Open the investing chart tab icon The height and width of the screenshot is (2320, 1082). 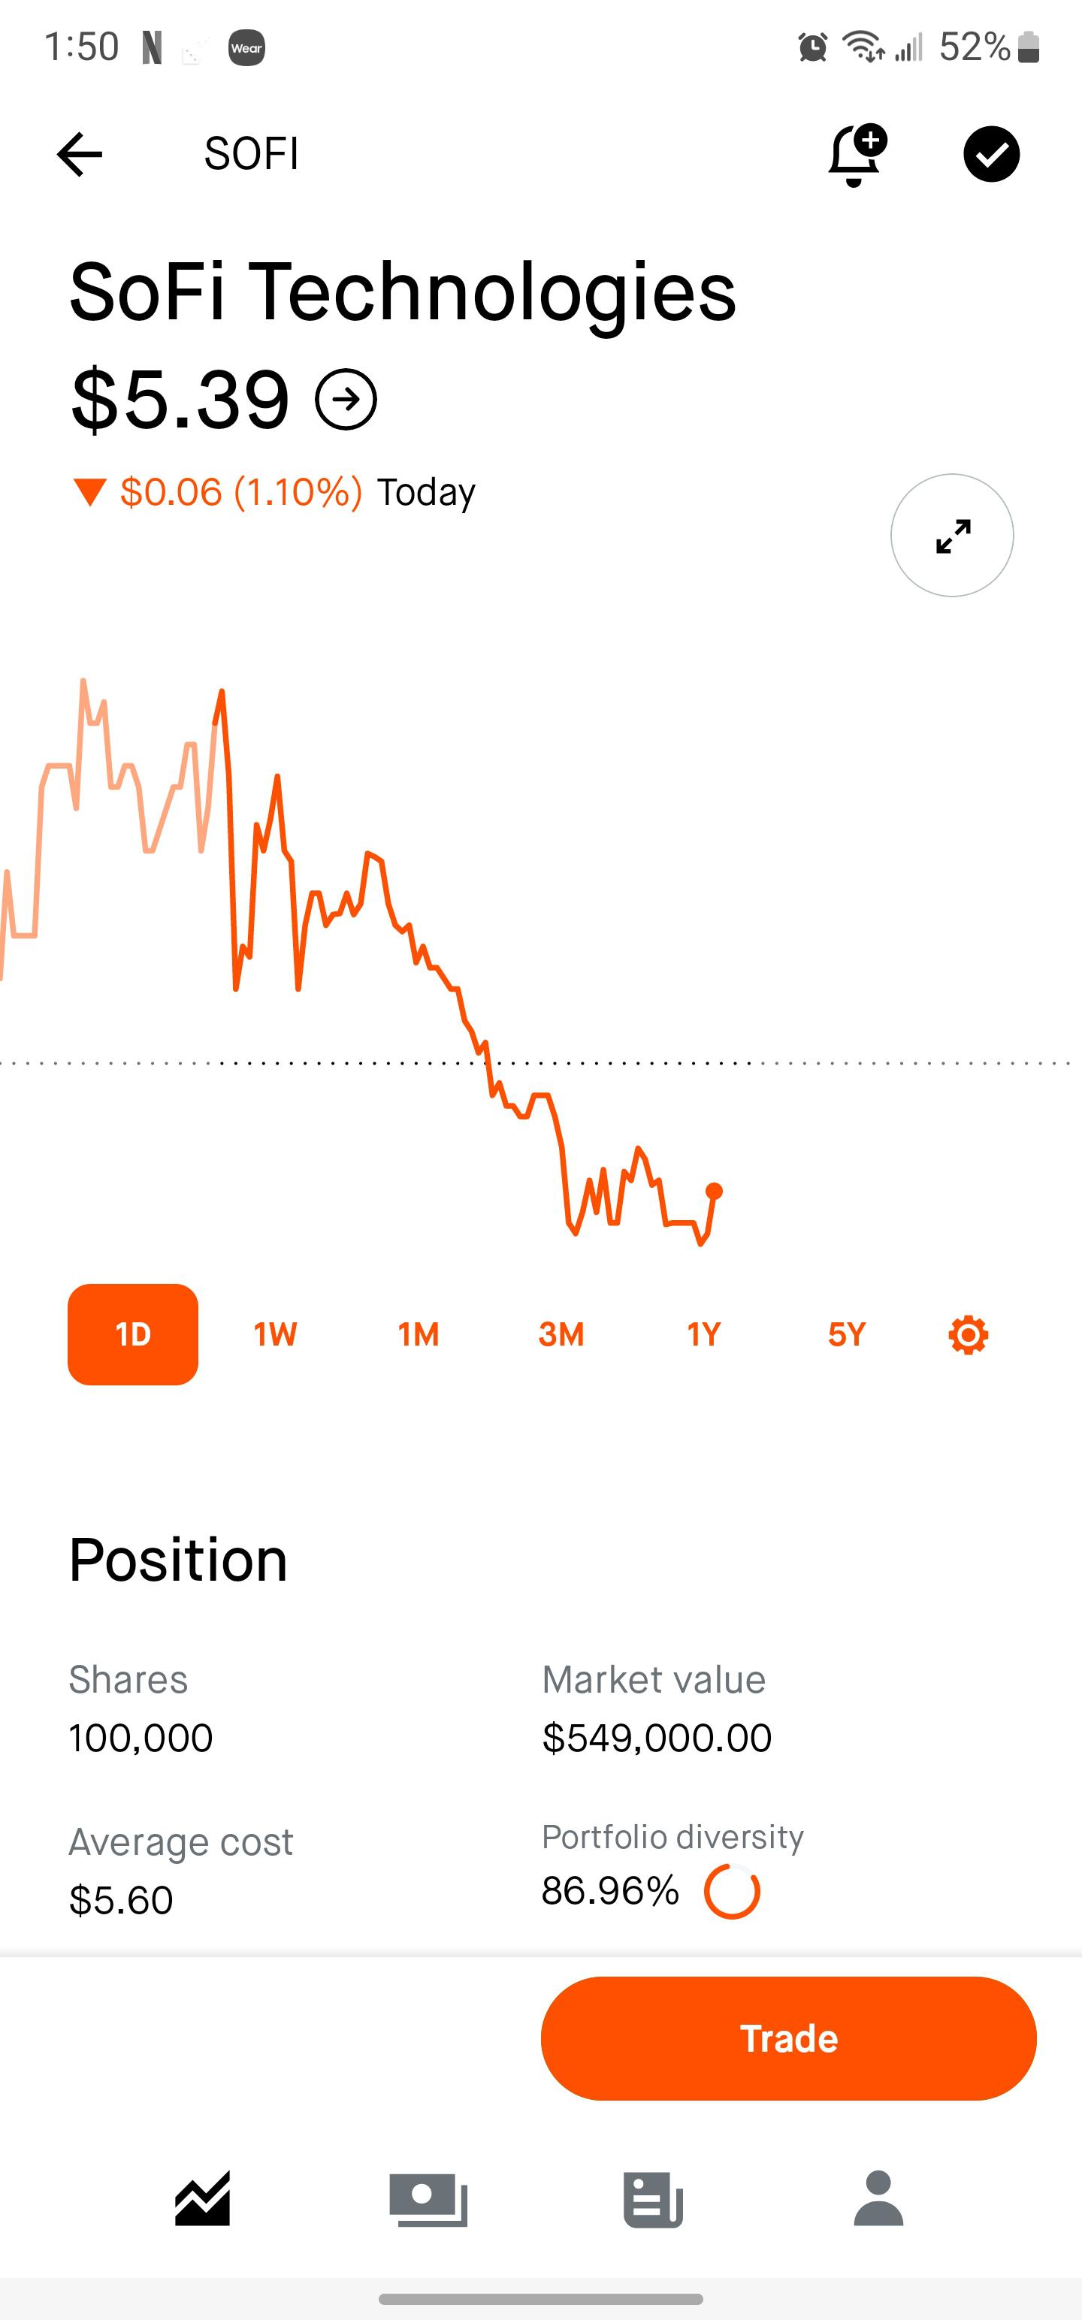(203, 2198)
